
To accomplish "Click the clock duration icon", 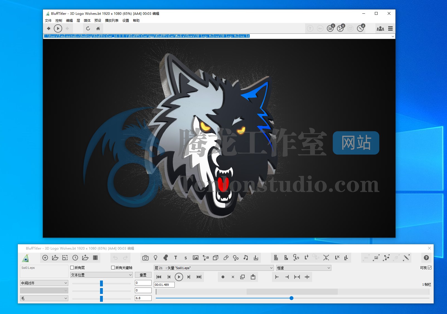I will 75,258.
